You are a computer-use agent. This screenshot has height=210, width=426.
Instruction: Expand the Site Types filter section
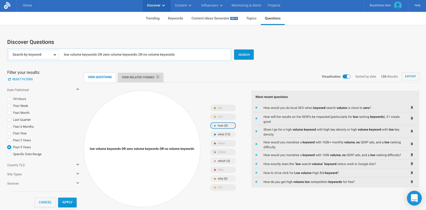77,174
